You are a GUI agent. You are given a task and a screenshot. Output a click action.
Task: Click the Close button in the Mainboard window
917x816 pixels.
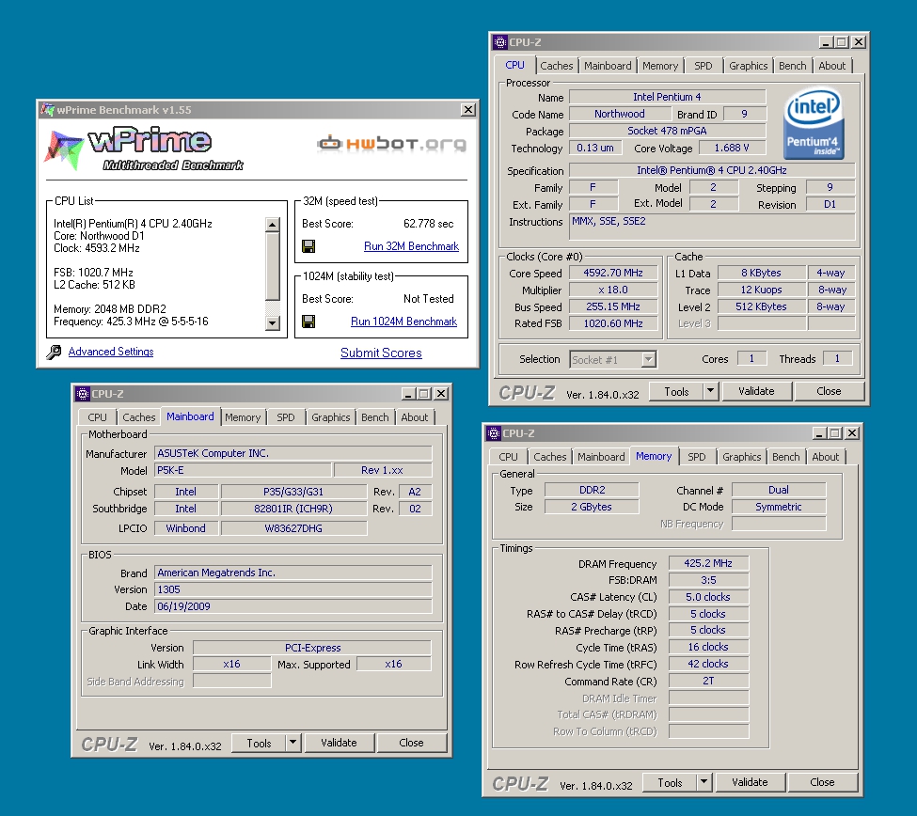pyautogui.click(x=411, y=743)
